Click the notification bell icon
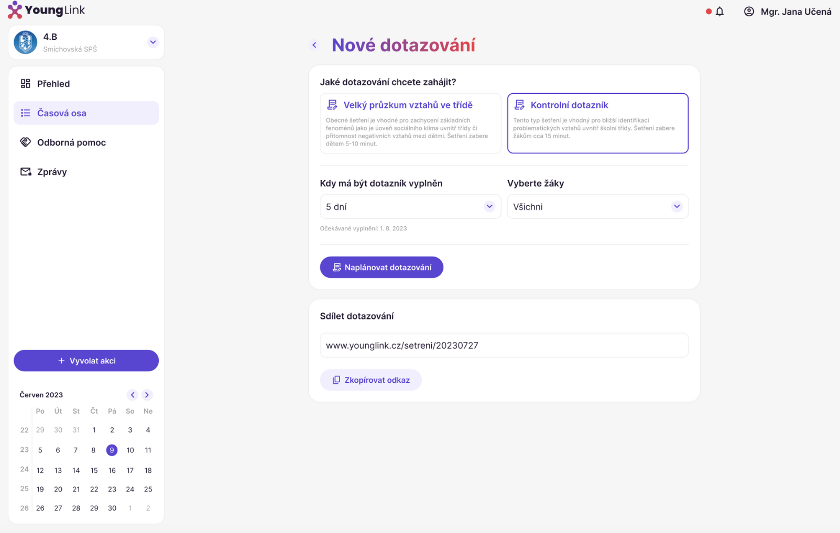 coord(719,12)
